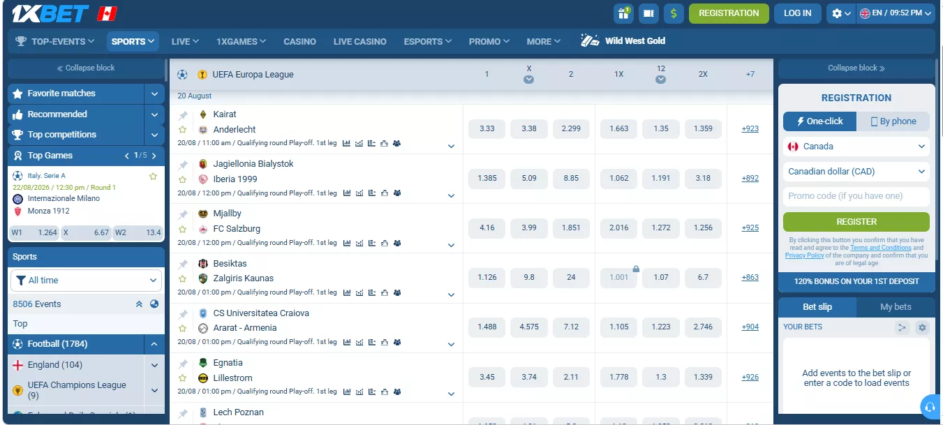943x425 pixels.
Task: Click football icon next to UEFA Europa League
Action: tap(183, 75)
